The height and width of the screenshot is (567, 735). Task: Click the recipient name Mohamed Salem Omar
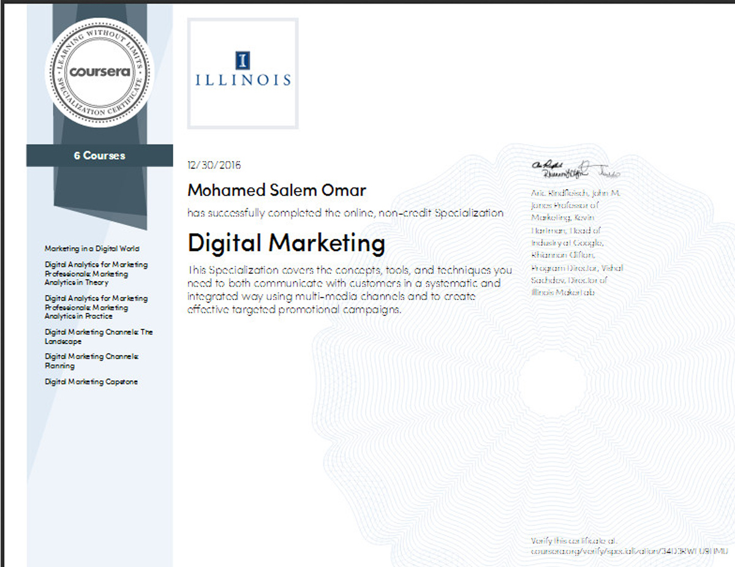point(277,190)
